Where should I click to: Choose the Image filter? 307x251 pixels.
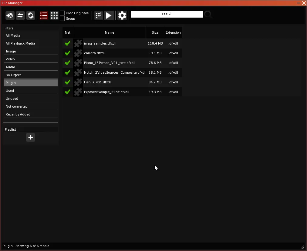tap(31, 51)
